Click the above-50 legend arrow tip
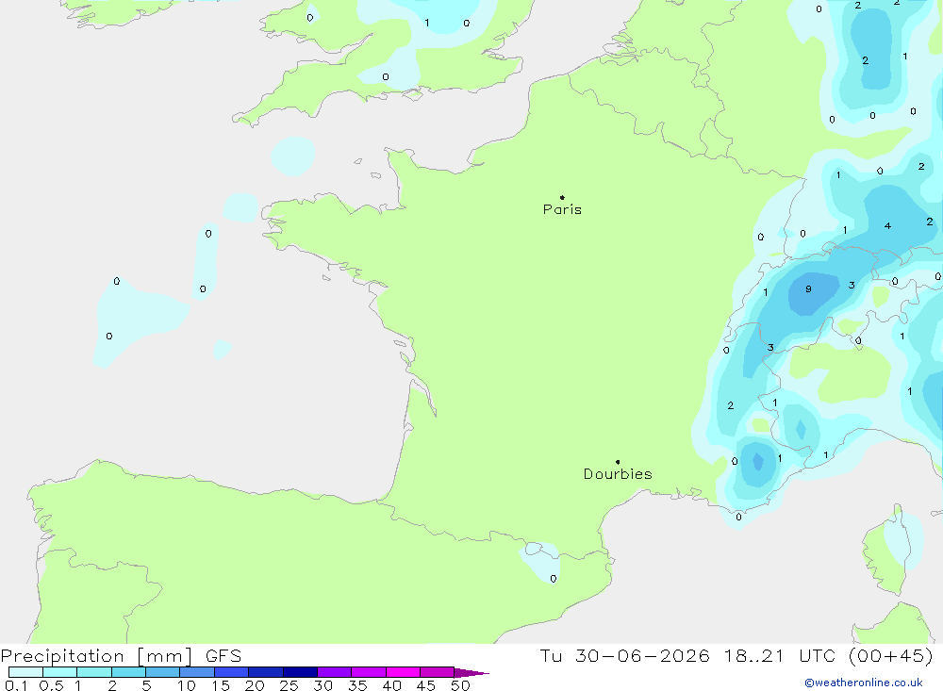Image resolution: width=943 pixels, height=691 pixels. click(471, 673)
